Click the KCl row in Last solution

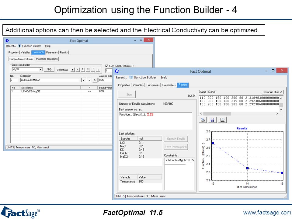141,150
